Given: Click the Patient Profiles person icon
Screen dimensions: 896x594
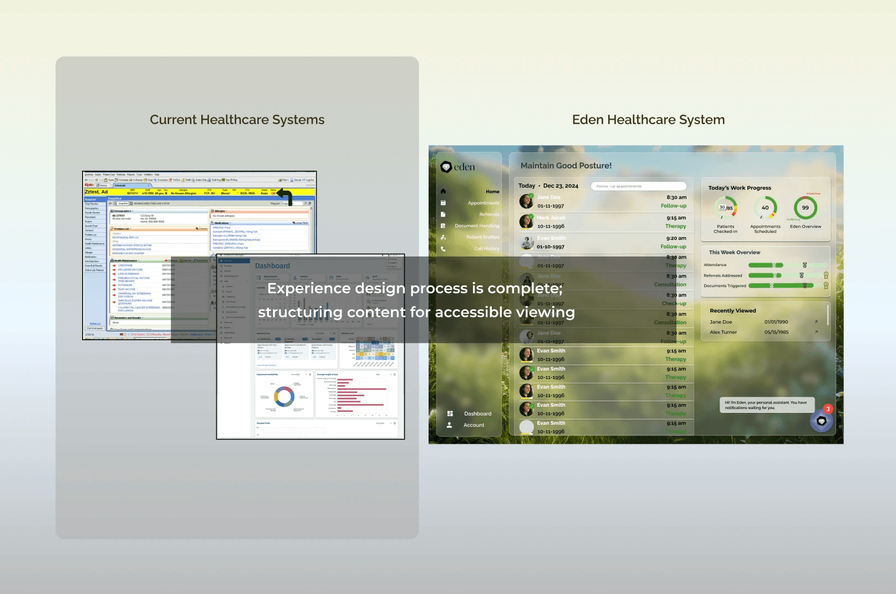Looking at the screenshot, I should click(x=443, y=237).
